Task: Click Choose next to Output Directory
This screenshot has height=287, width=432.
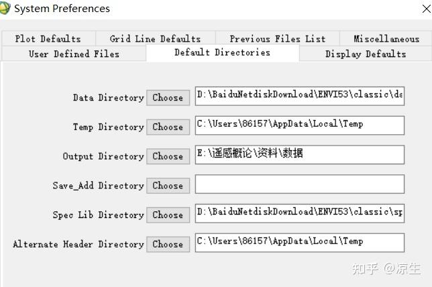Action: tap(168, 156)
